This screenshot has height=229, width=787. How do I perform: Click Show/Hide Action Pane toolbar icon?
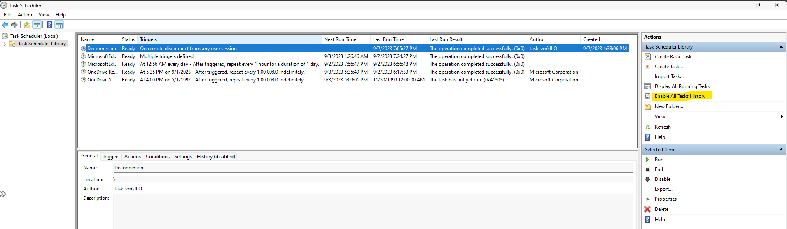[x=59, y=25]
